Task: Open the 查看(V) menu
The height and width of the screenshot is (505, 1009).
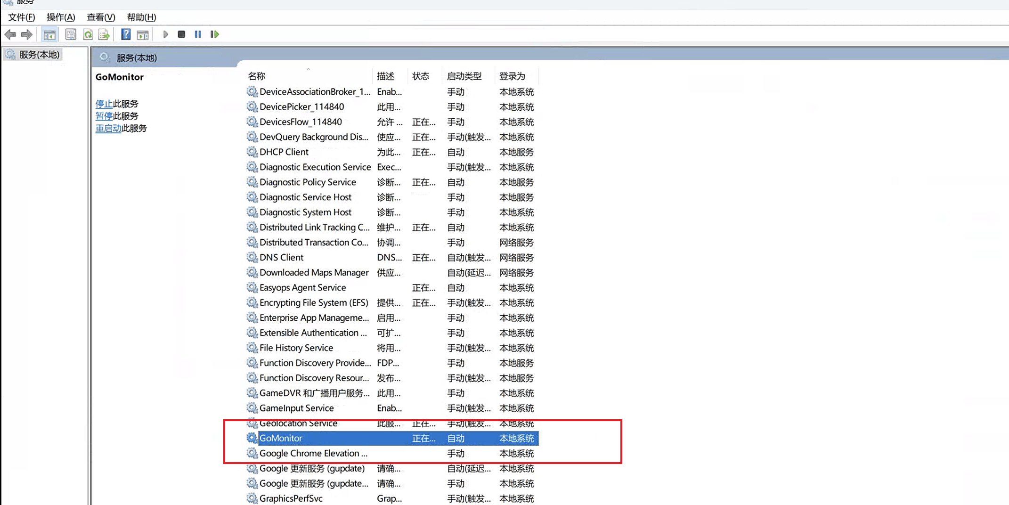Action: point(101,17)
